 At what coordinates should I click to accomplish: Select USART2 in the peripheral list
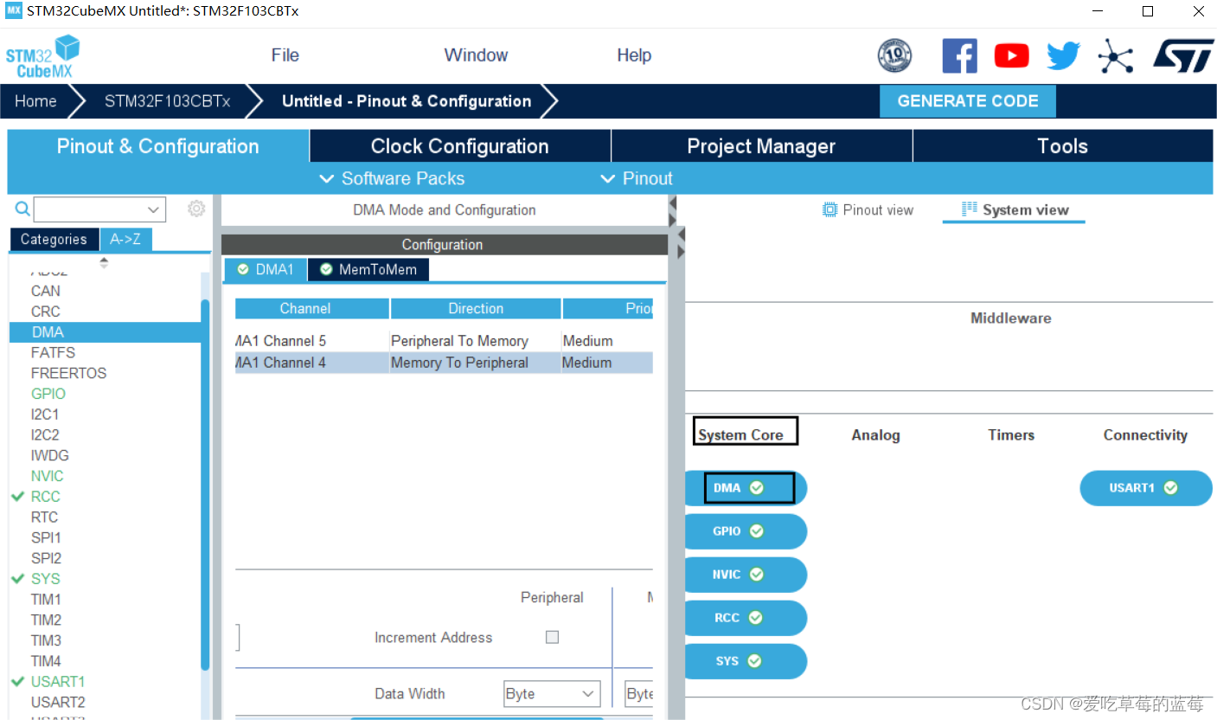pos(58,703)
